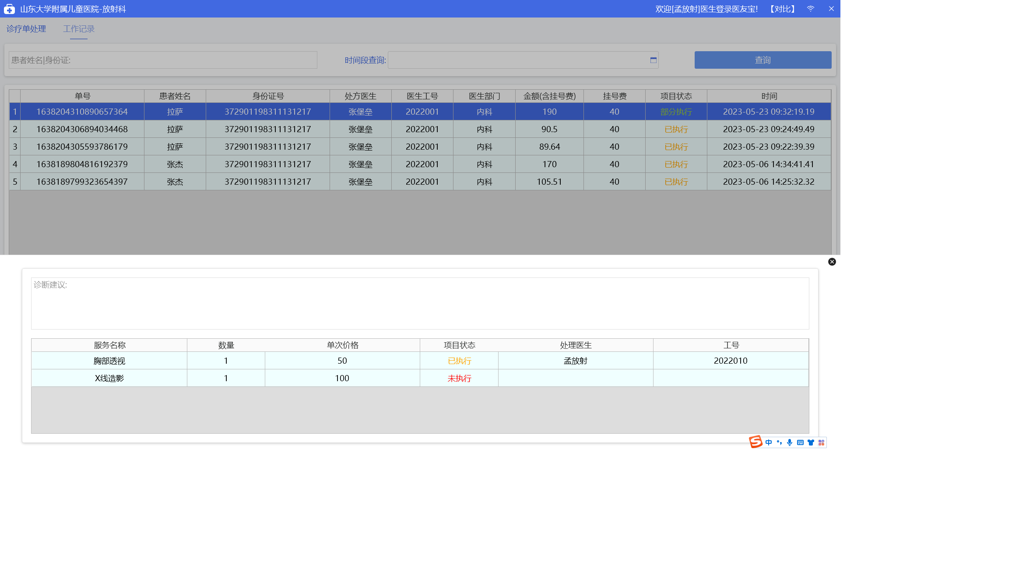Select order 1638204306894034468
1019x586 pixels.
[420, 129]
